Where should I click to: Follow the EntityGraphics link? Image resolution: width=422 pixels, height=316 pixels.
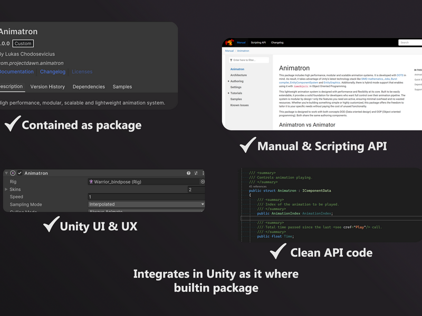coord(332,83)
